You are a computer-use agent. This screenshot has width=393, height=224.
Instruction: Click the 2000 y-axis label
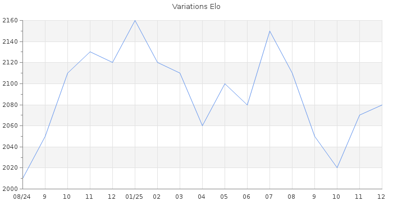tap(10, 189)
